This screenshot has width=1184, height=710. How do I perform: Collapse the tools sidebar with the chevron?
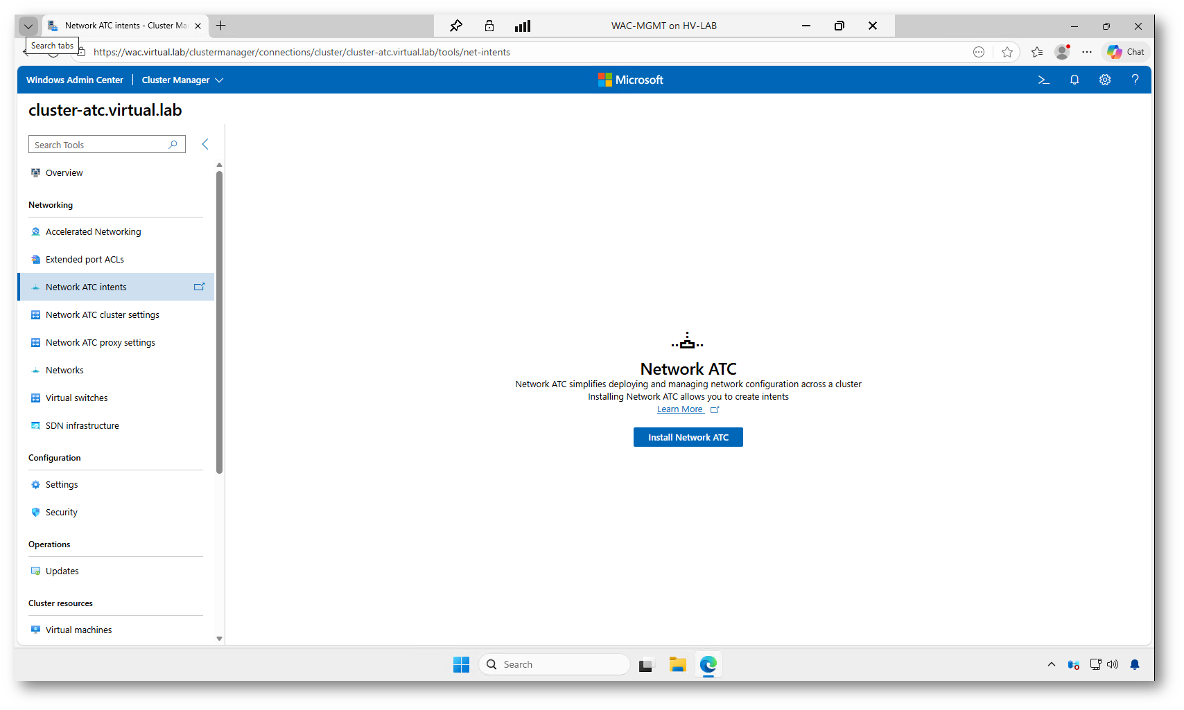tap(205, 144)
